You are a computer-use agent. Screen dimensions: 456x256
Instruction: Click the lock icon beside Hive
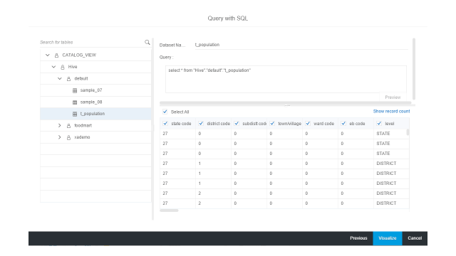(x=63, y=67)
